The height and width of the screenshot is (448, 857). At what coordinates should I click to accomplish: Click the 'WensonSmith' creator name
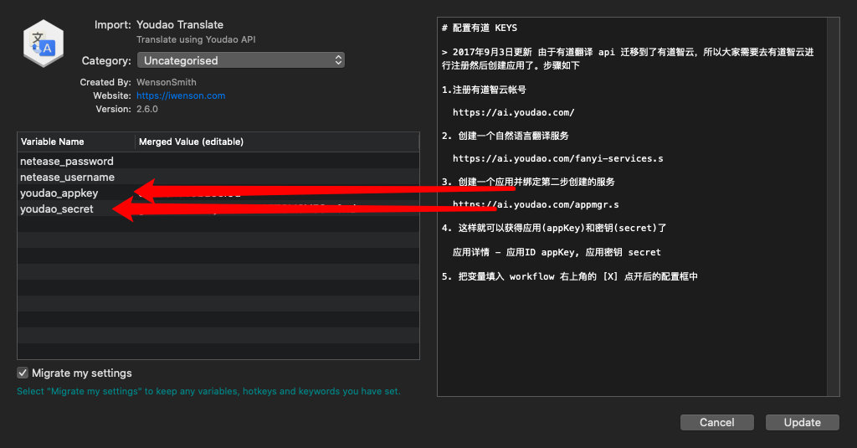167,82
